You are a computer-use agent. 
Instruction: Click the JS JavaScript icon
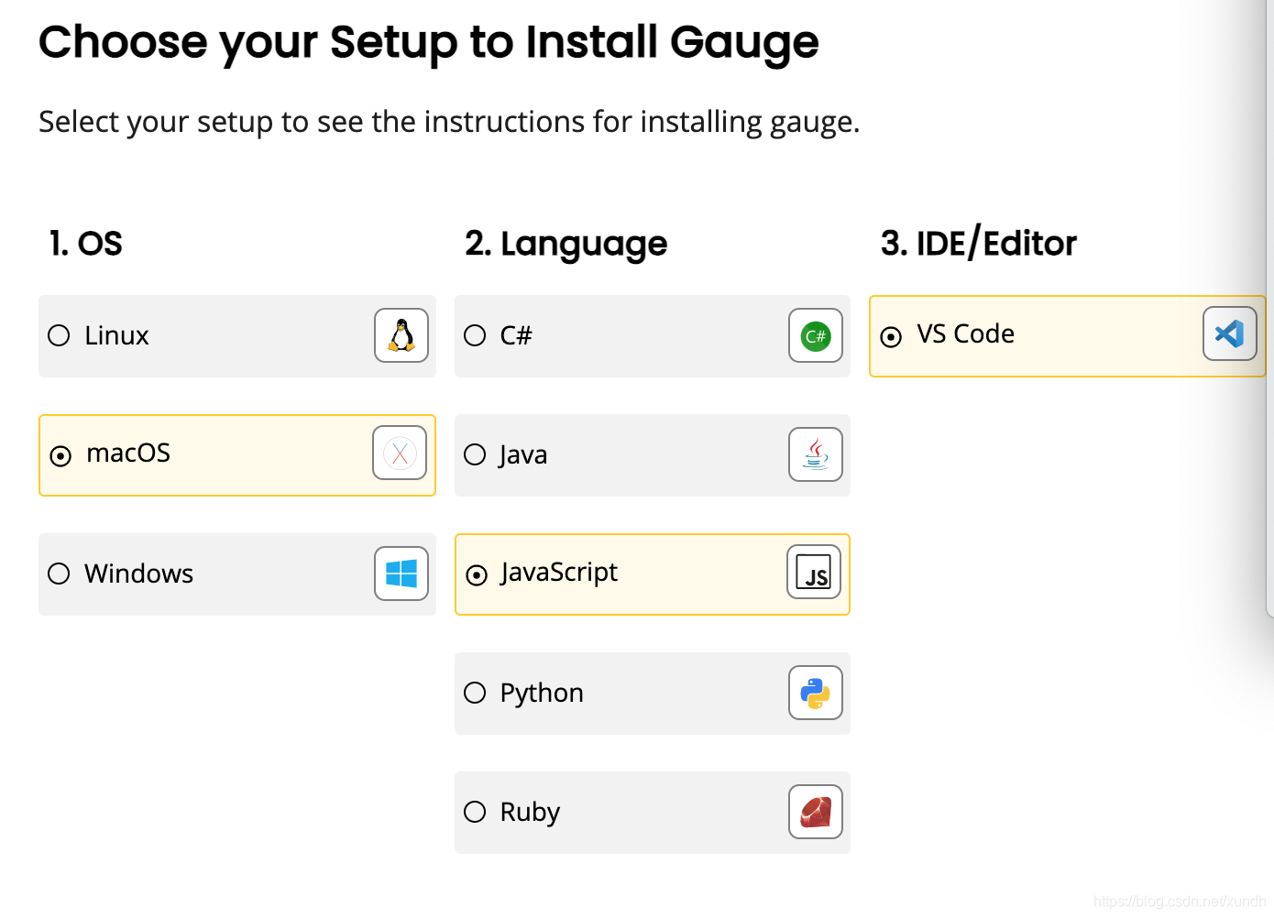pos(814,572)
